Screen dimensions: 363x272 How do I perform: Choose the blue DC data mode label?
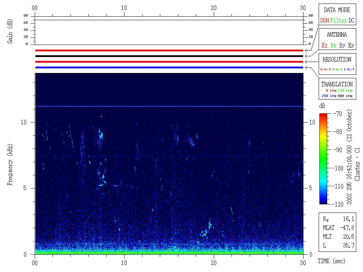click(x=351, y=21)
